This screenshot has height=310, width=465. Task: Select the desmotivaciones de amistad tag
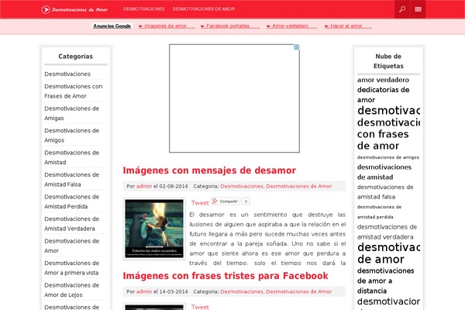(384, 172)
